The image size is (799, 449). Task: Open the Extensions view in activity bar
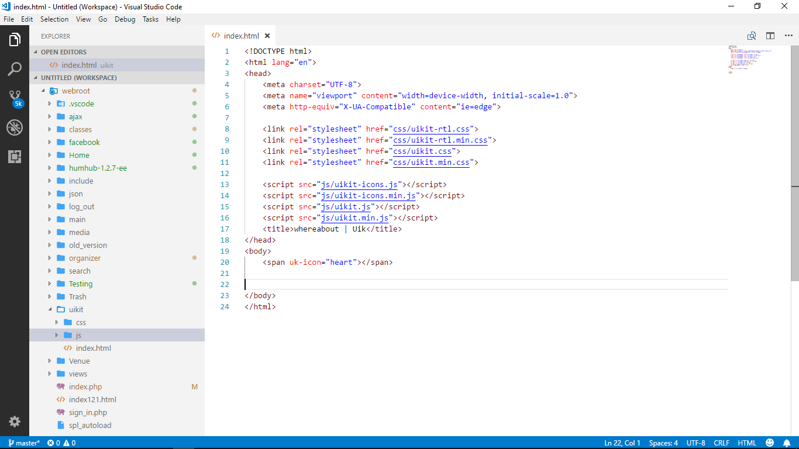click(x=15, y=156)
